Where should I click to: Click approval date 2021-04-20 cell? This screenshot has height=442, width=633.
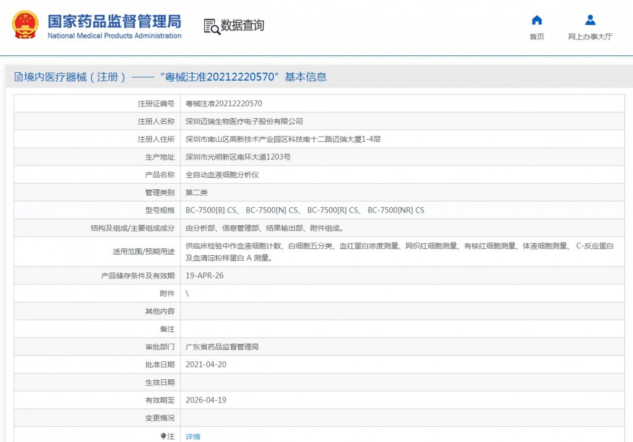click(206, 364)
